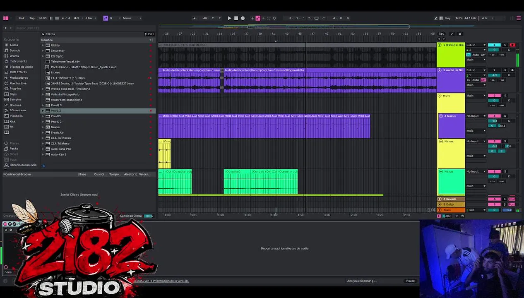Image resolution: width=524 pixels, height=298 pixels.
Task: Click the Set locator button
Action: [x=441, y=34]
